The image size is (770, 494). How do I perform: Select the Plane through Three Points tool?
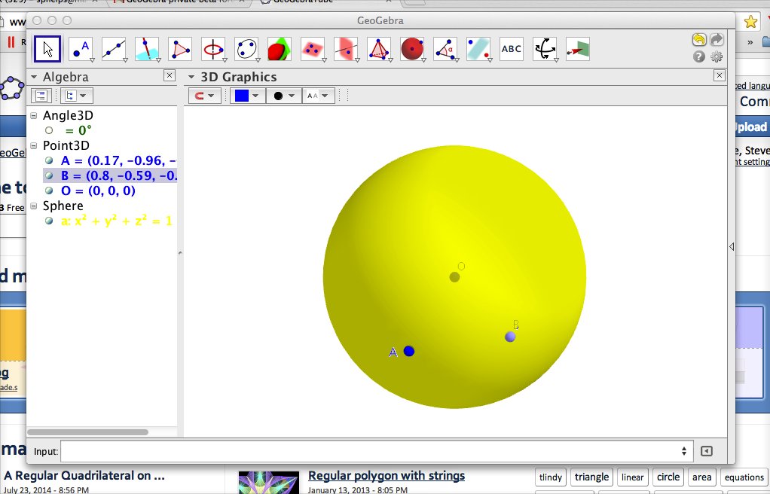(313, 49)
